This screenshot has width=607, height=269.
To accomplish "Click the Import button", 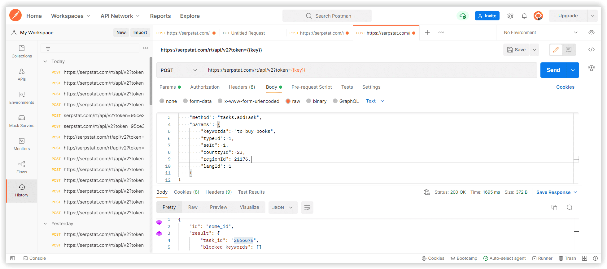I will point(140,32).
